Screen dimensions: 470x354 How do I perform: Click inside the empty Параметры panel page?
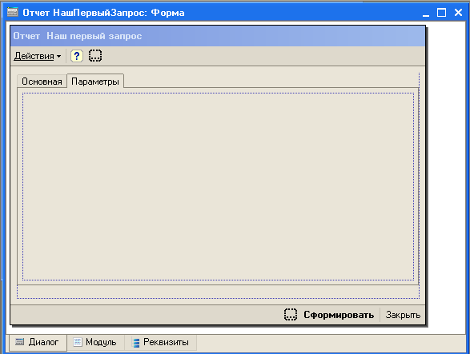(x=218, y=186)
